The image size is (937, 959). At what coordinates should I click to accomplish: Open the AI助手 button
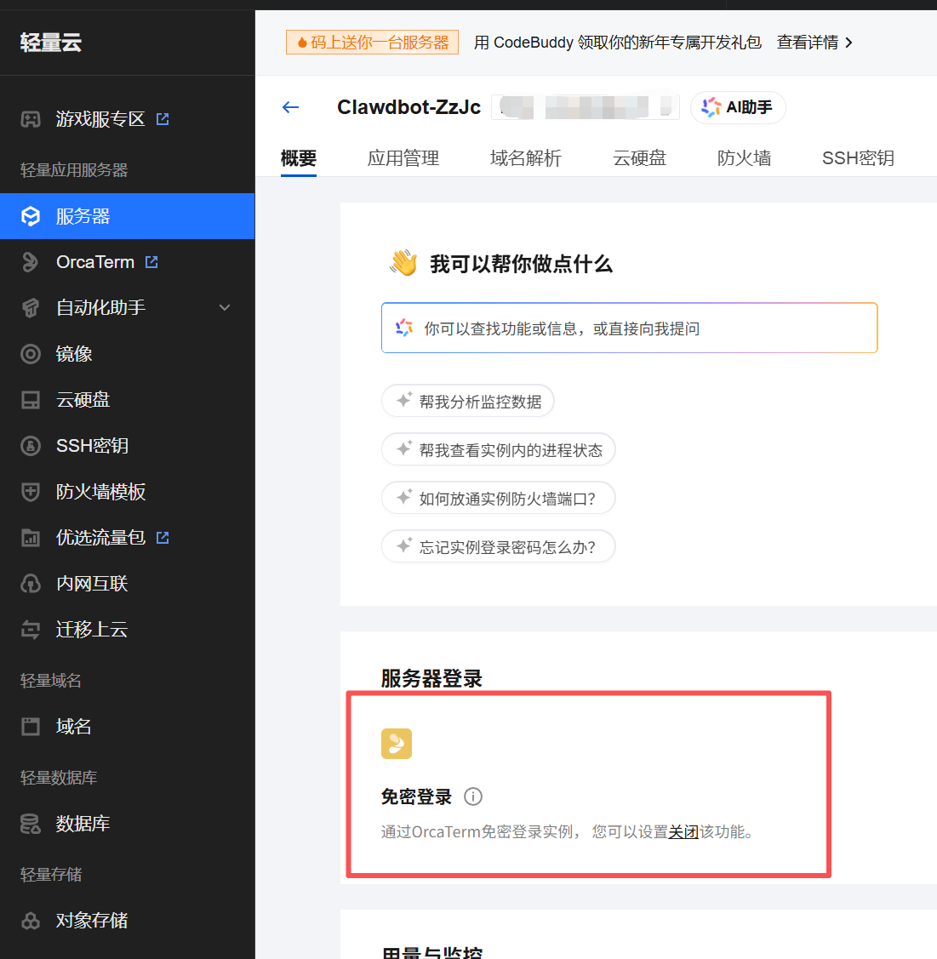click(x=738, y=107)
